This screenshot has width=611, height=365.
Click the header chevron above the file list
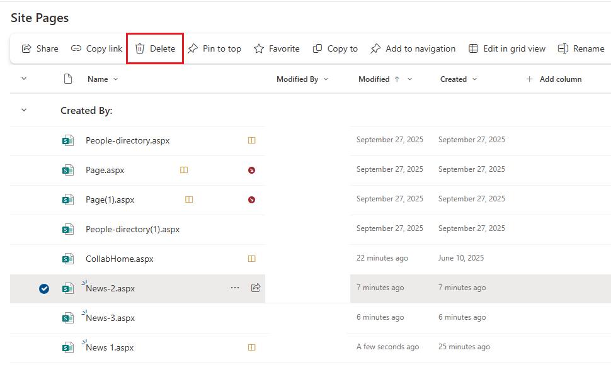click(x=24, y=79)
